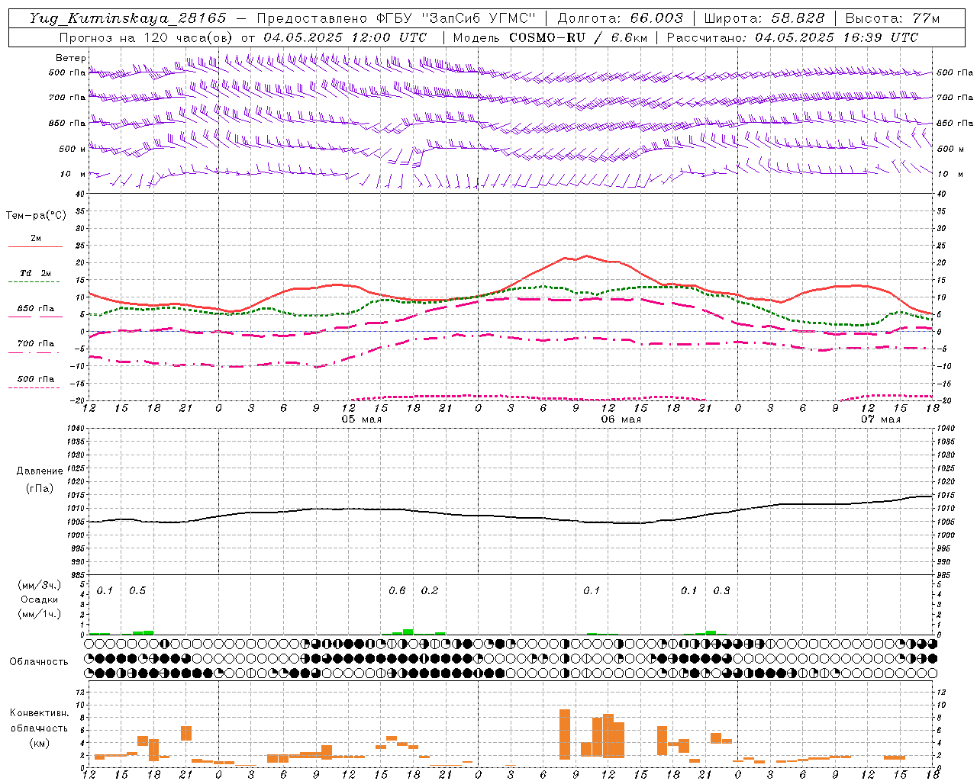Click the 2м temperature legend line sample
Viewport: 977px width, 781px height.
(35, 246)
